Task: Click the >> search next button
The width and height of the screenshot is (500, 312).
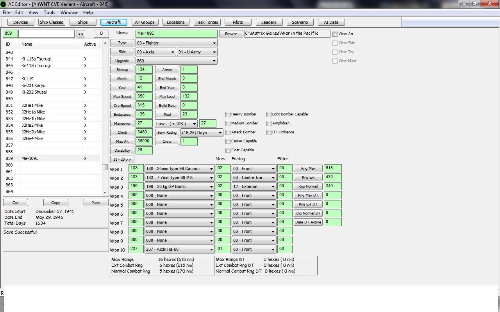Action: pos(81,34)
